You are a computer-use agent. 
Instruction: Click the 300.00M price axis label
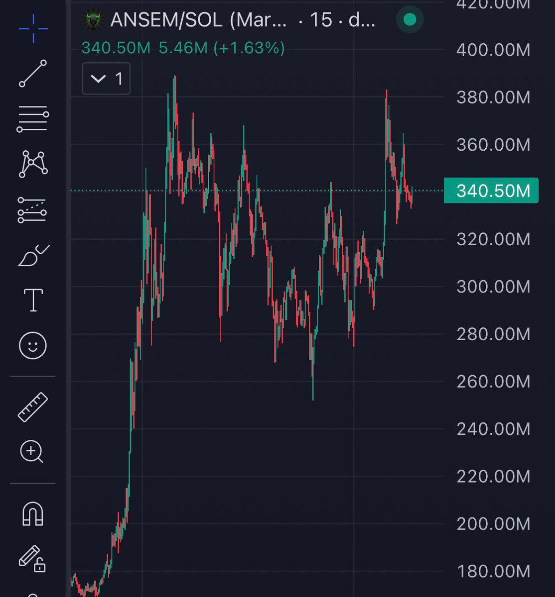click(493, 287)
